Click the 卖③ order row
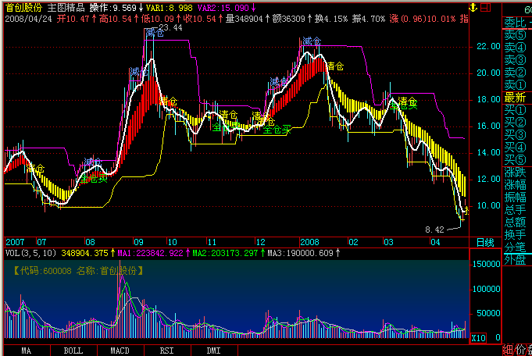This screenshot has width=532, height=356. click(515, 60)
